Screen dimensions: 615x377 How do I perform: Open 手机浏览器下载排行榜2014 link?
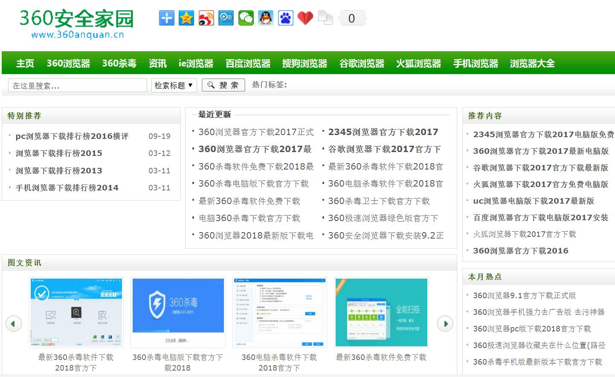(67, 188)
